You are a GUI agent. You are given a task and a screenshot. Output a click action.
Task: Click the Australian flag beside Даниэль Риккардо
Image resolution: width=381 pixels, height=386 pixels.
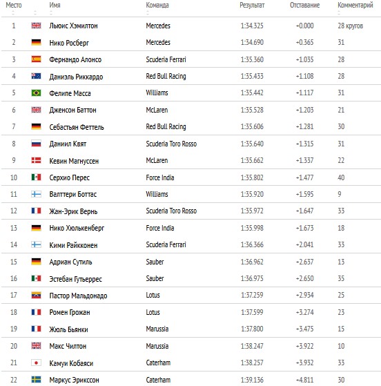coord(36,76)
